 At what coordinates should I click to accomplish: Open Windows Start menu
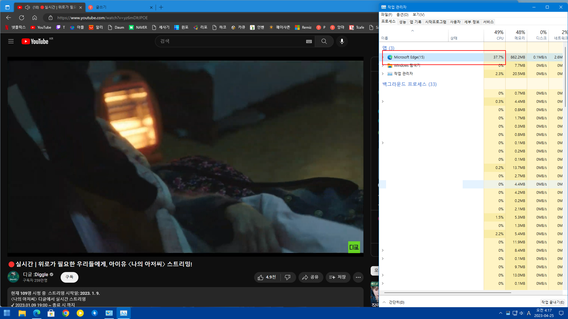[x=7, y=313]
